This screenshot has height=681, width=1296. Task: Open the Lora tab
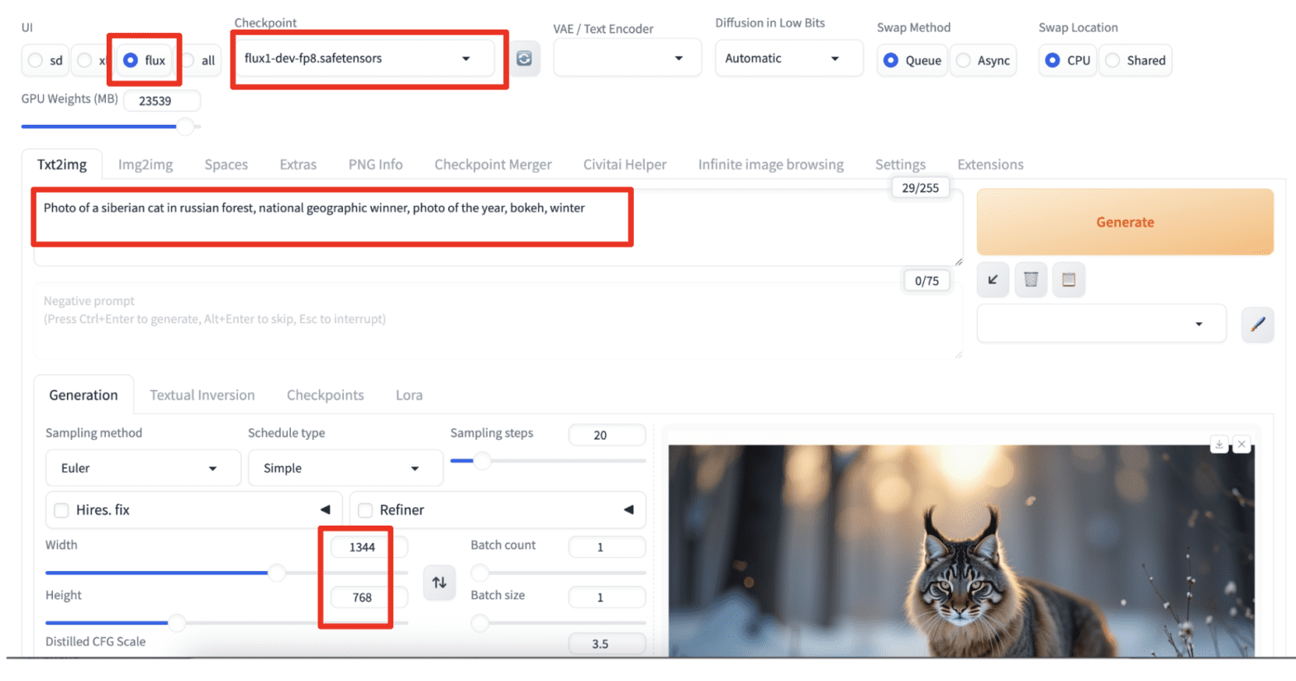pos(408,395)
